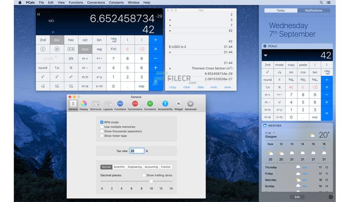Select the Engineering number format tab
The width and height of the screenshot is (350, 202).
(135, 167)
